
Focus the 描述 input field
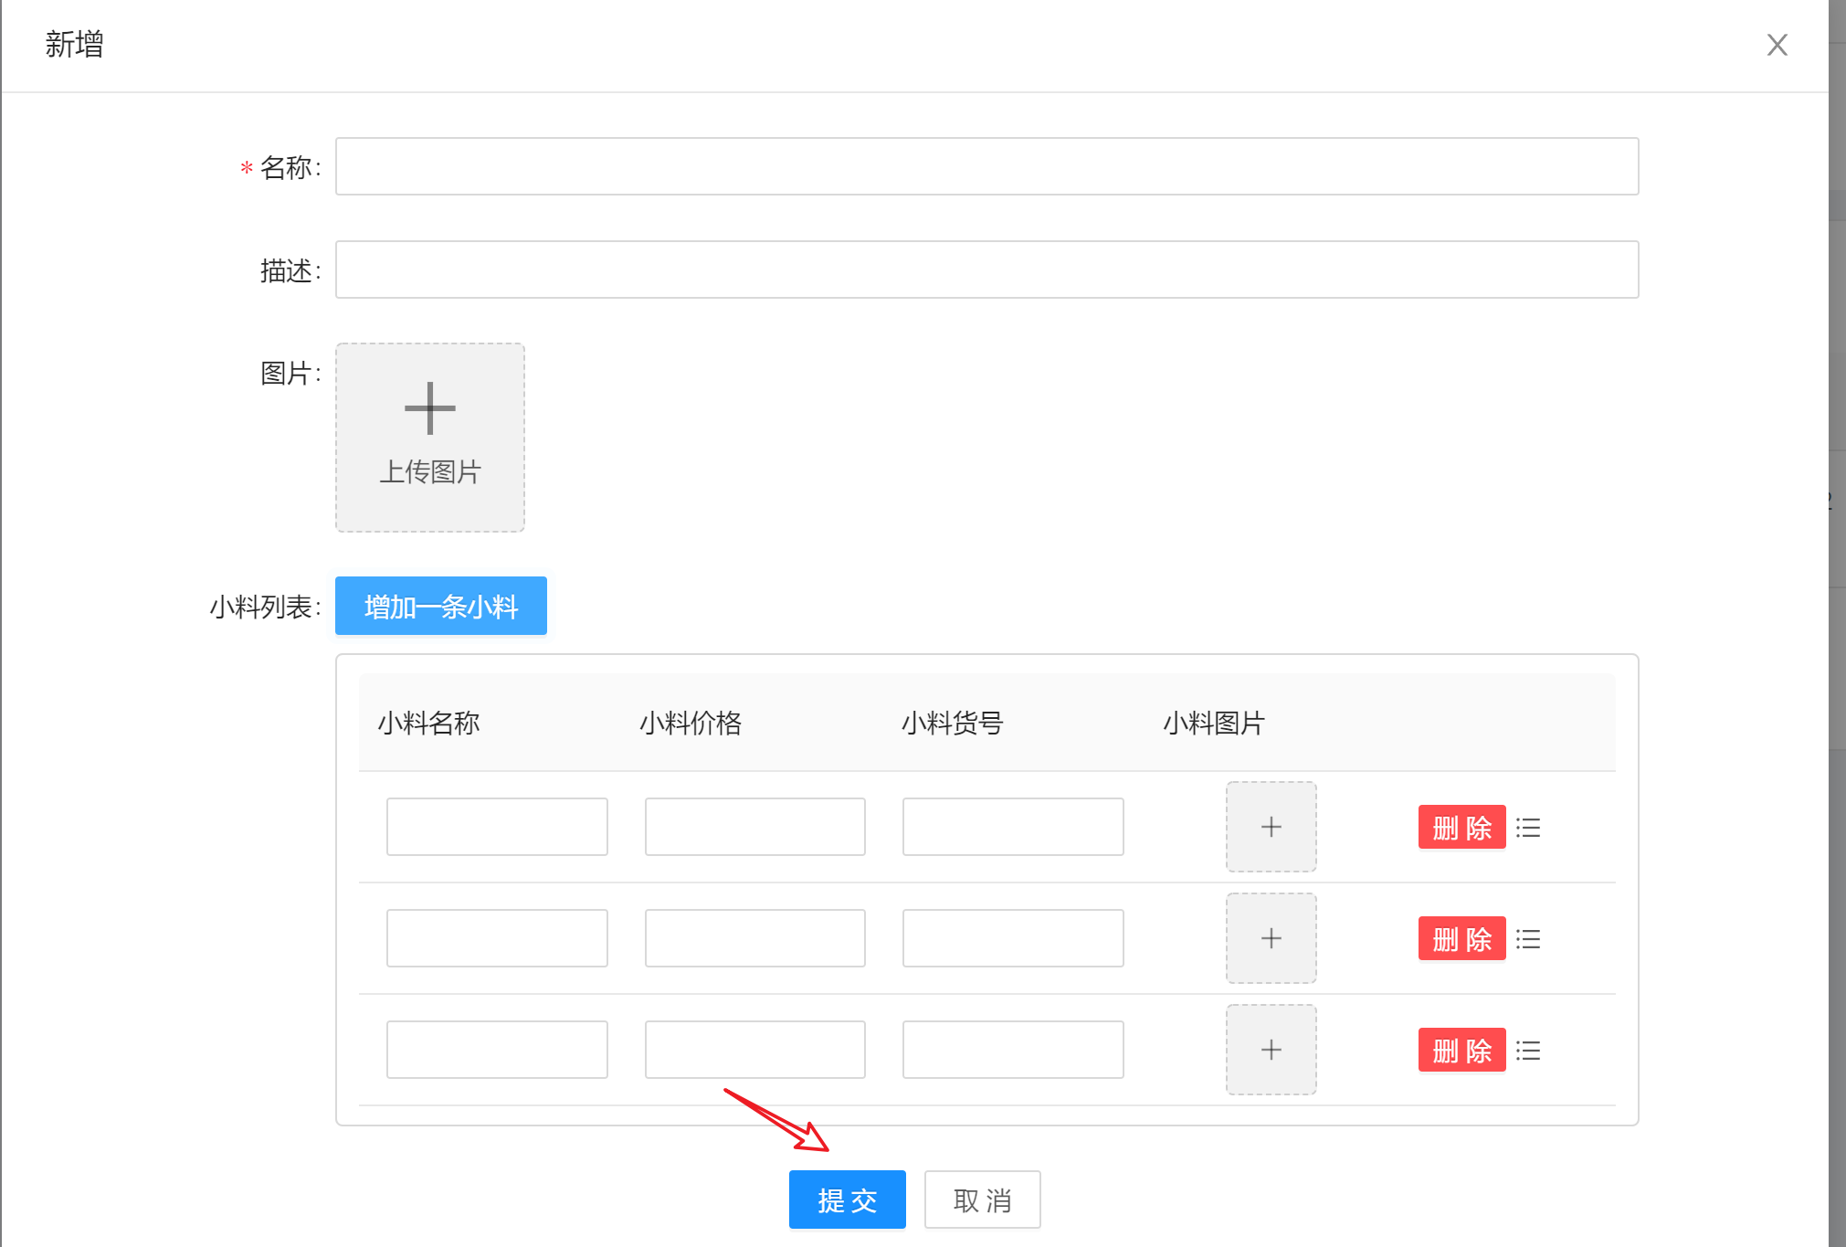click(986, 269)
